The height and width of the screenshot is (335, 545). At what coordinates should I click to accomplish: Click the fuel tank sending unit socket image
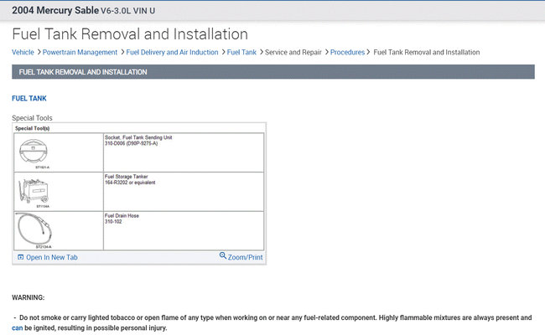point(34,152)
